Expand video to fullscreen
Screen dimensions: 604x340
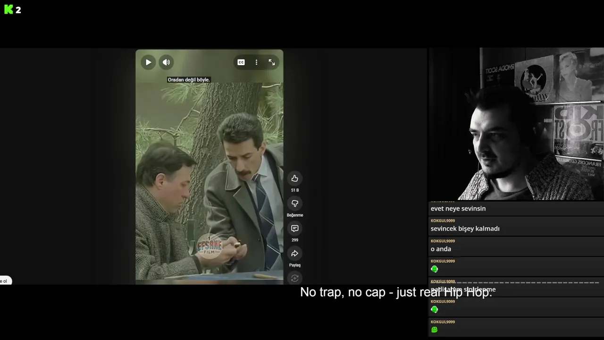coord(272,62)
